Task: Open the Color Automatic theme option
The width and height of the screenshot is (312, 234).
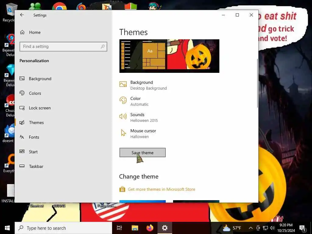Action: [134, 101]
